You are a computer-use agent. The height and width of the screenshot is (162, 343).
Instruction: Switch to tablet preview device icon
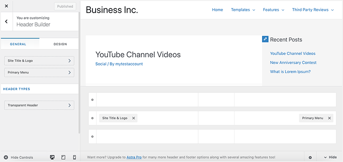tap(63, 158)
